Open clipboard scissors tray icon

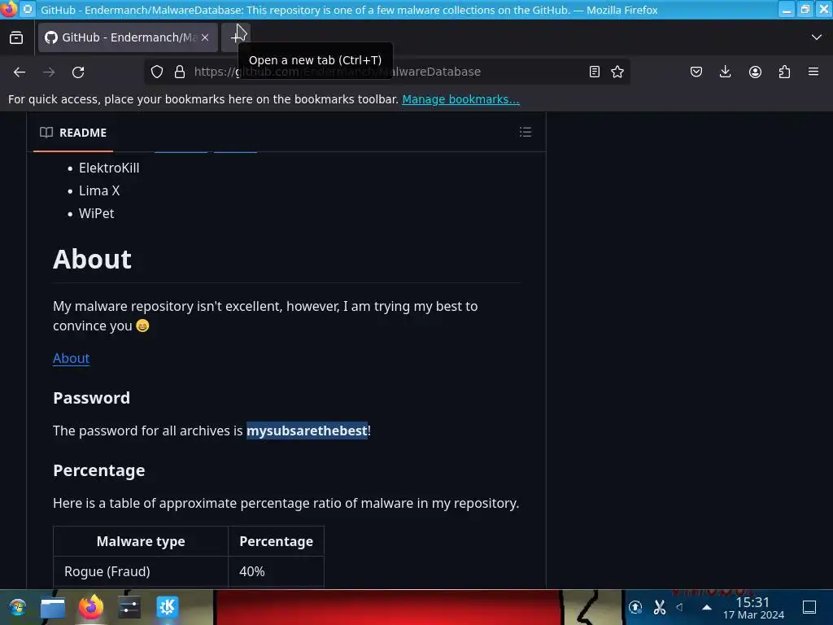point(659,607)
